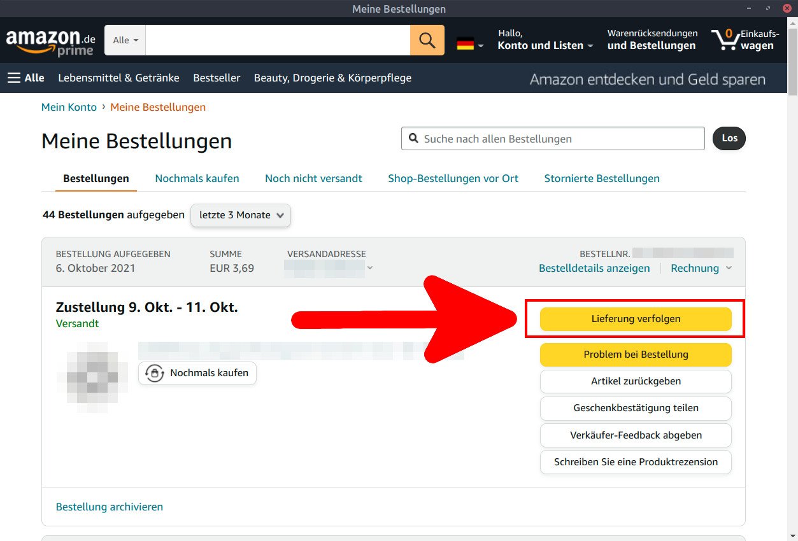Click the Meine Bestellungen breadcrumb text

coord(158,107)
